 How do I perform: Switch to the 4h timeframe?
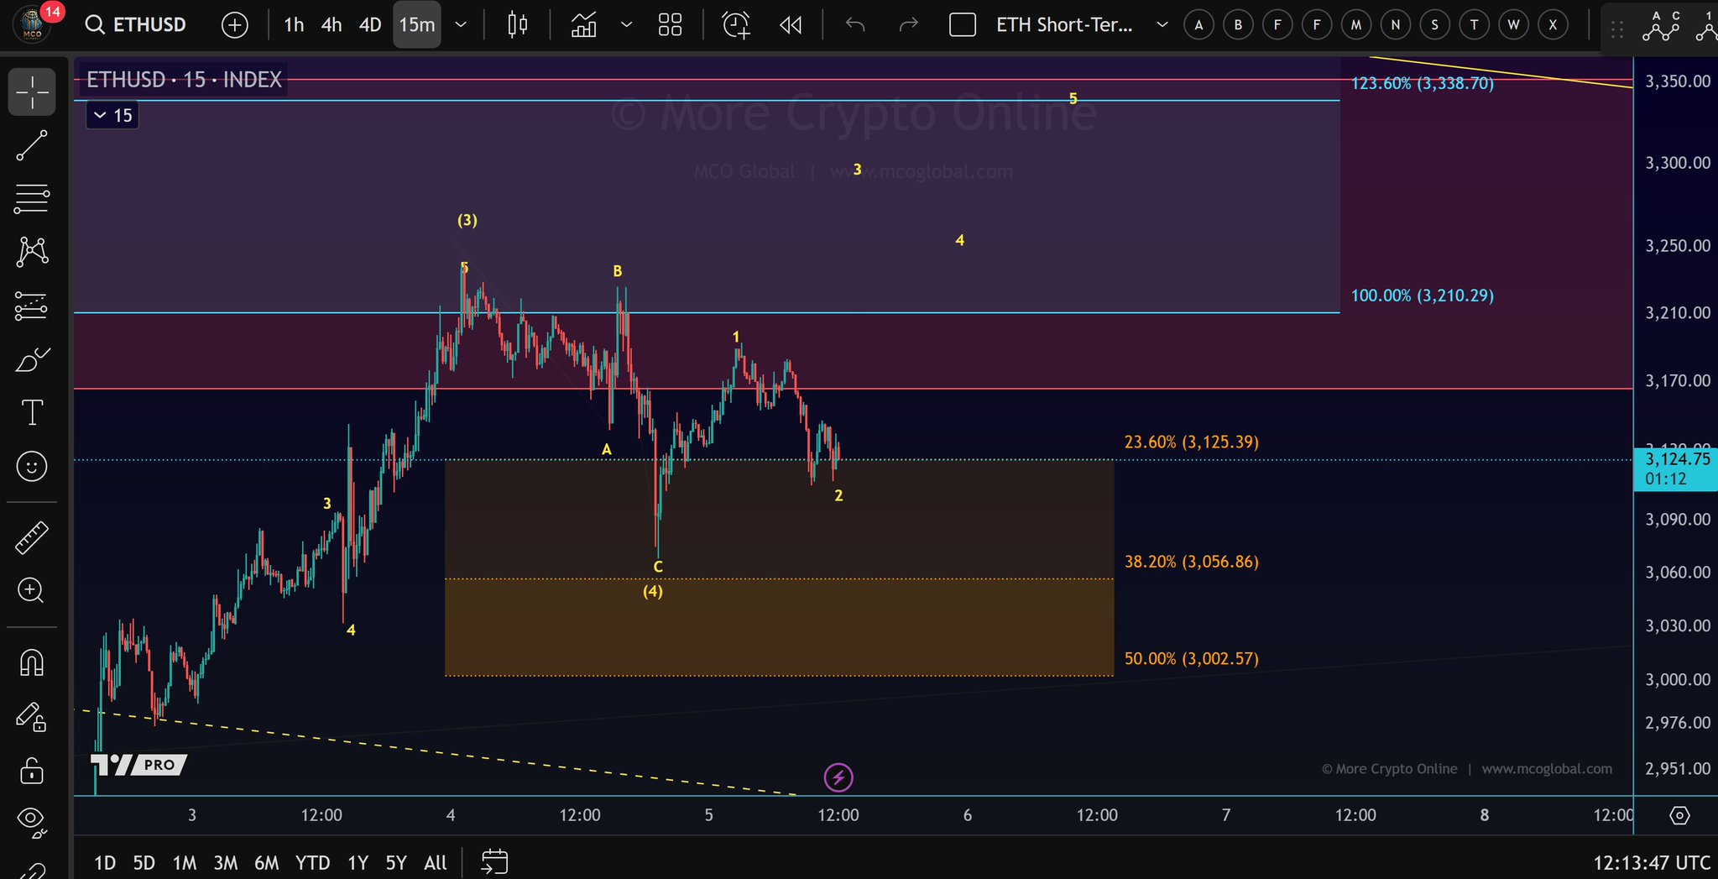pyautogui.click(x=332, y=25)
